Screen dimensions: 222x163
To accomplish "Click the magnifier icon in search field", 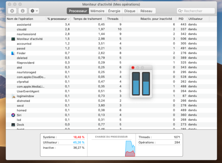I will [x=180, y=11].
